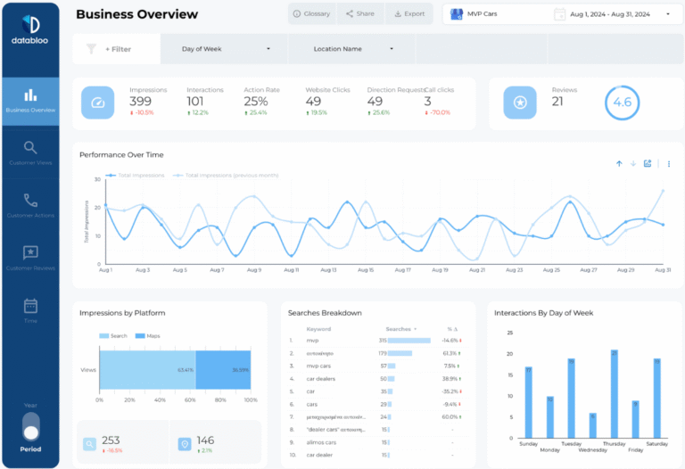Open Customer Actions sidebar page

[x=30, y=206]
